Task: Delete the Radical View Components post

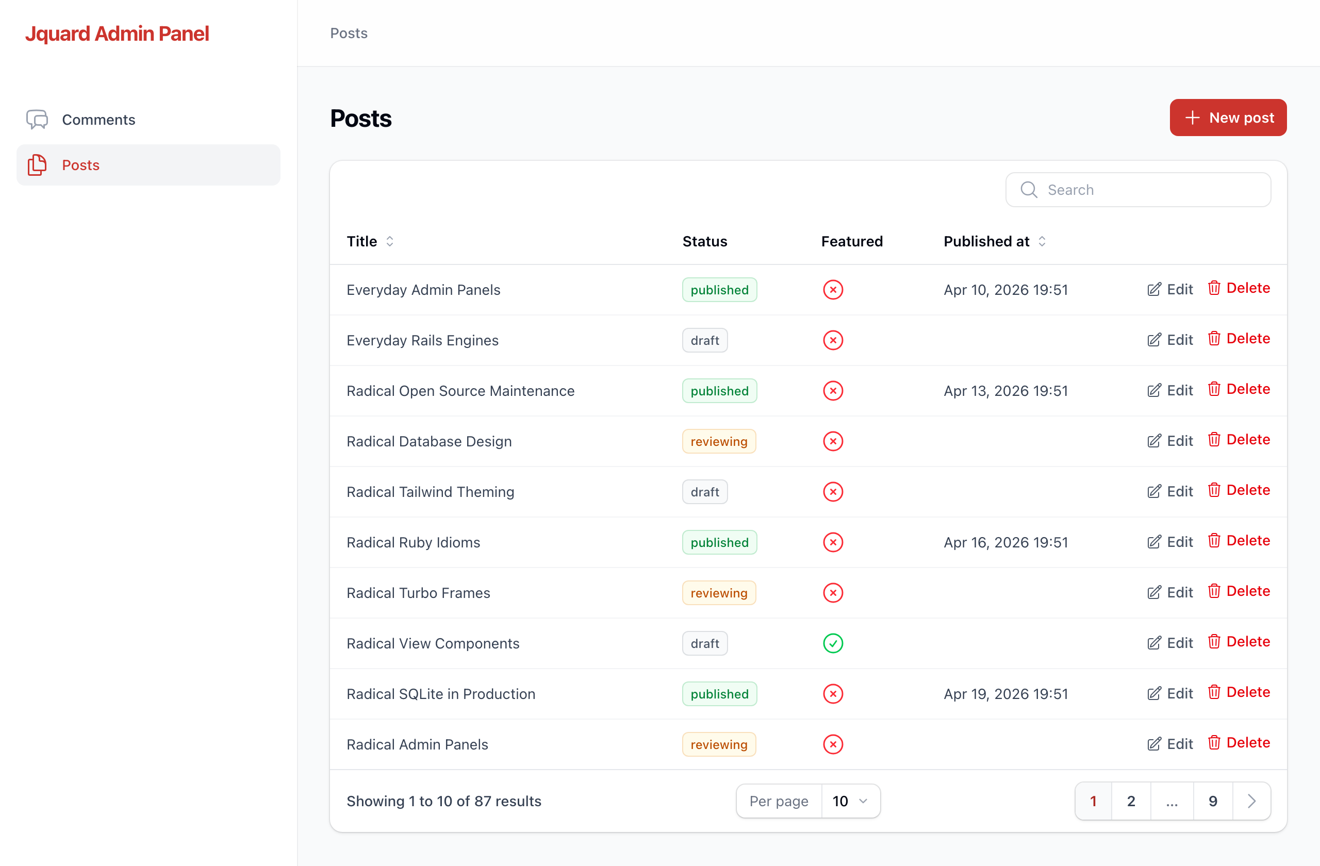Action: click(x=1239, y=641)
